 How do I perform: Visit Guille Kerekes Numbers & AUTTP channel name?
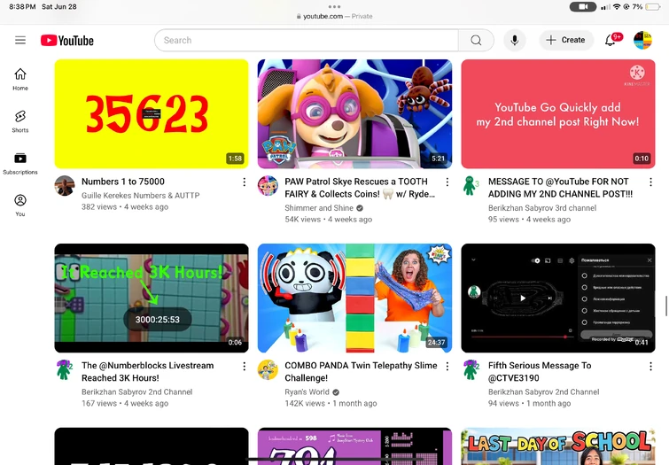coord(140,196)
